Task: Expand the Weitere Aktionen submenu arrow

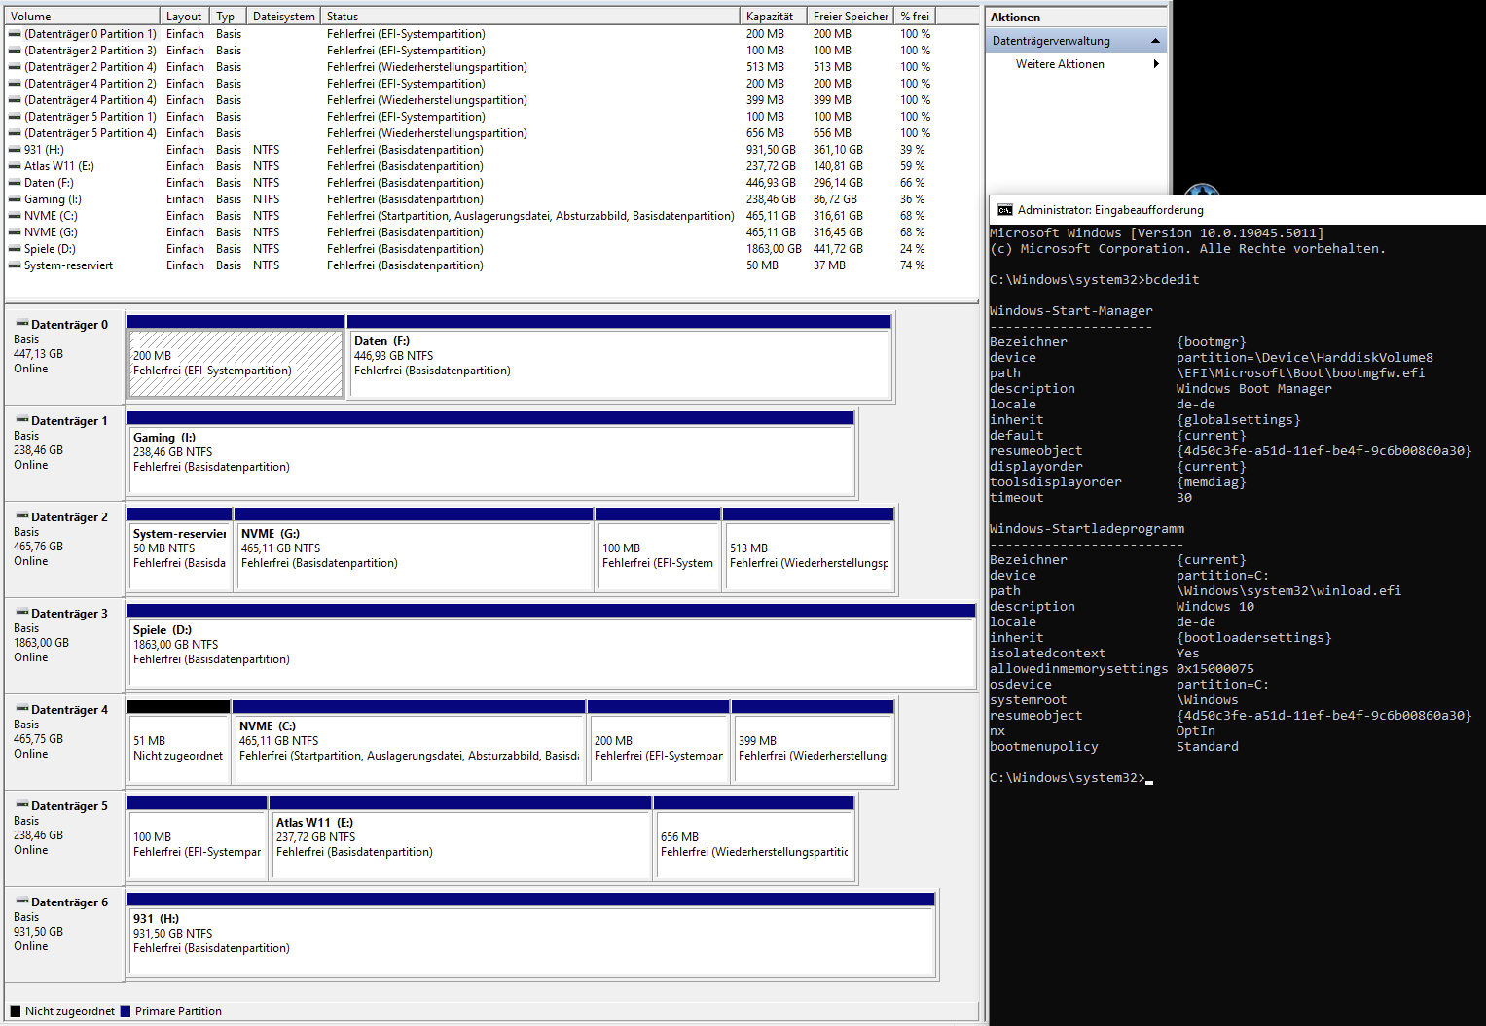Action: coord(1156,64)
